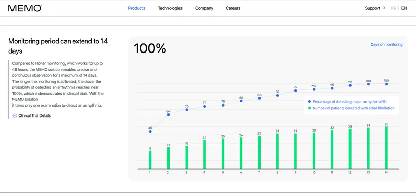
Task: Click the green bar labeled 15
Action: [150, 160]
